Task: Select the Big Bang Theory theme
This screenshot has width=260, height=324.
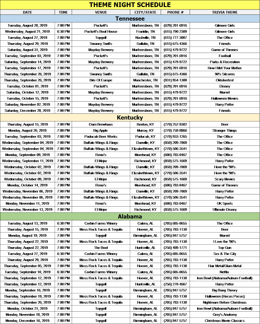Action: coord(225,290)
